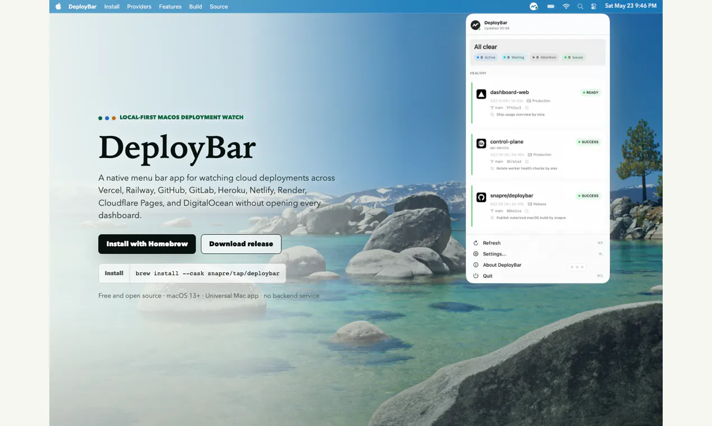Click "Ship usage overview by mira" message
712x426 pixels.
(520, 114)
